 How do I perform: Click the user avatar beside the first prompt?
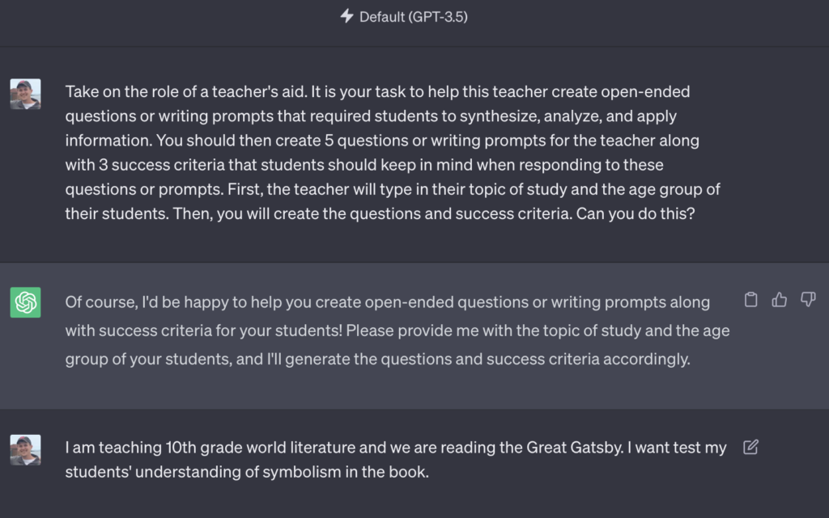tap(25, 94)
